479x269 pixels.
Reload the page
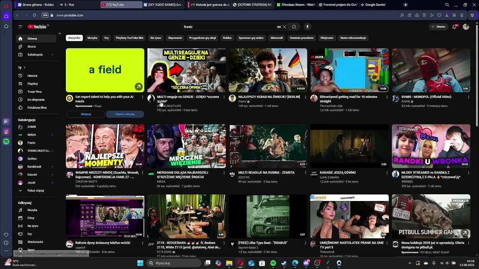tap(34, 15)
